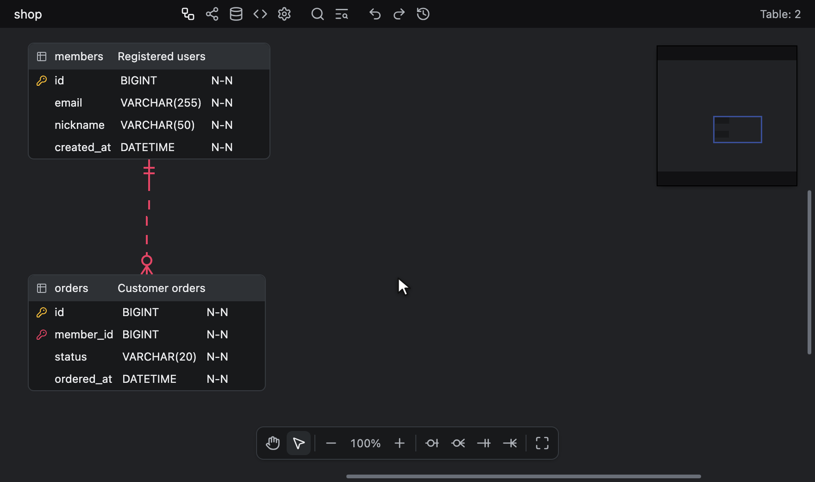Click the vertical scrollbar thumb
This screenshot has width=815, height=482.
coord(809,272)
